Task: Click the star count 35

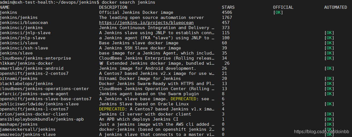Action: (224, 53)
